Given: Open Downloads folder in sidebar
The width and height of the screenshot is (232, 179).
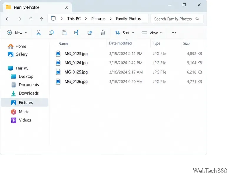Looking at the screenshot, I should tap(25, 93).
